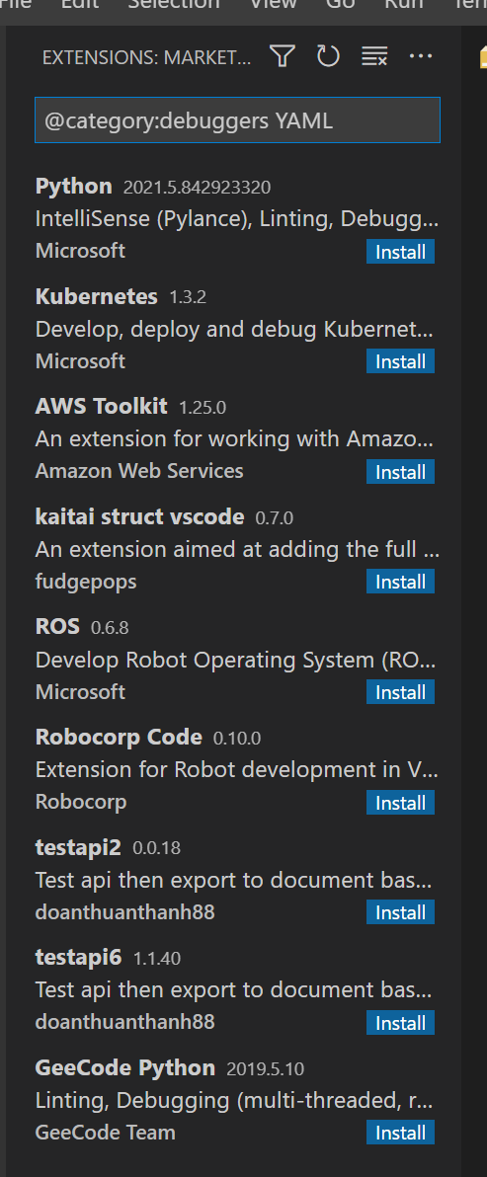Open the Selection menu

point(174,5)
